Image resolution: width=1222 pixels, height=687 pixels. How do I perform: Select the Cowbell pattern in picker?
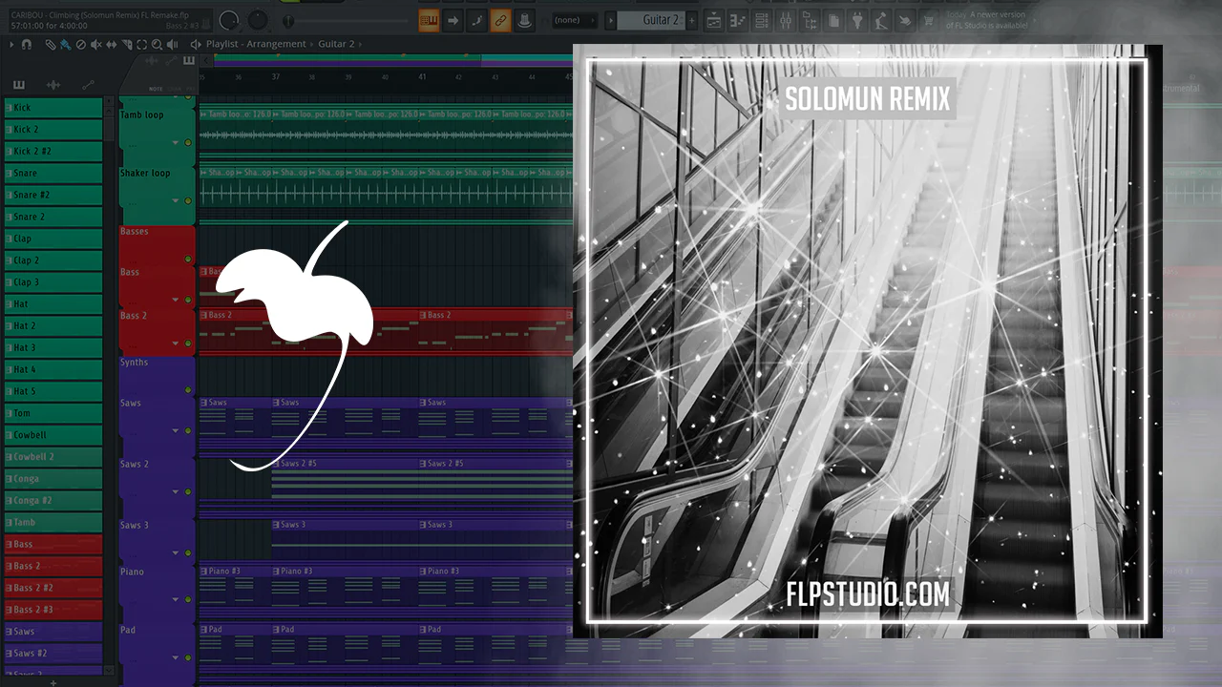[x=53, y=435]
